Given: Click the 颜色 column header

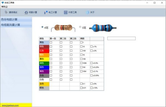Looking at the screenshot, I should tap(44, 39).
